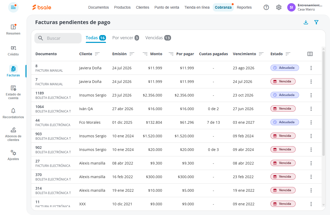Open actions menu for document 903
The image size is (330, 215).
click(x=311, y=136)
